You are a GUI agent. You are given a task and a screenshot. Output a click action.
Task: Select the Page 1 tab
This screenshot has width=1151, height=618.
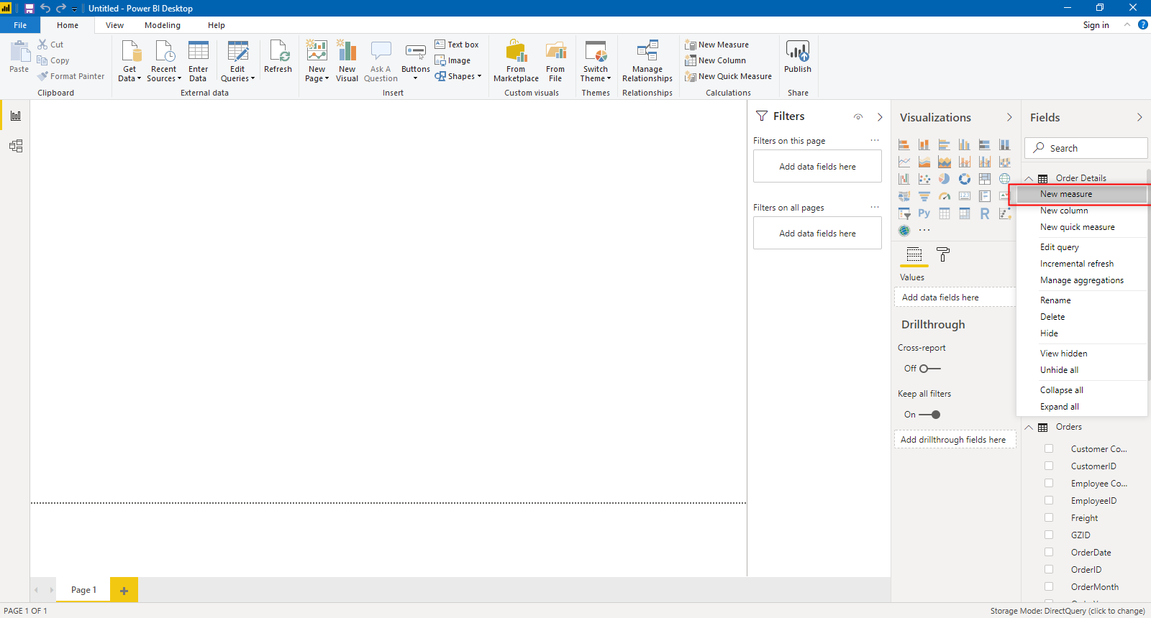click(83, 590)
